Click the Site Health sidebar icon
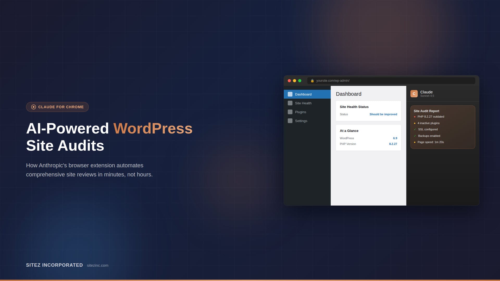Screen dimensions: 500x281 pyautogui.click(x=290, y=103)
